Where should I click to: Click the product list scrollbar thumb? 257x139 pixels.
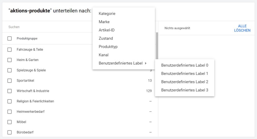point(157,46)
